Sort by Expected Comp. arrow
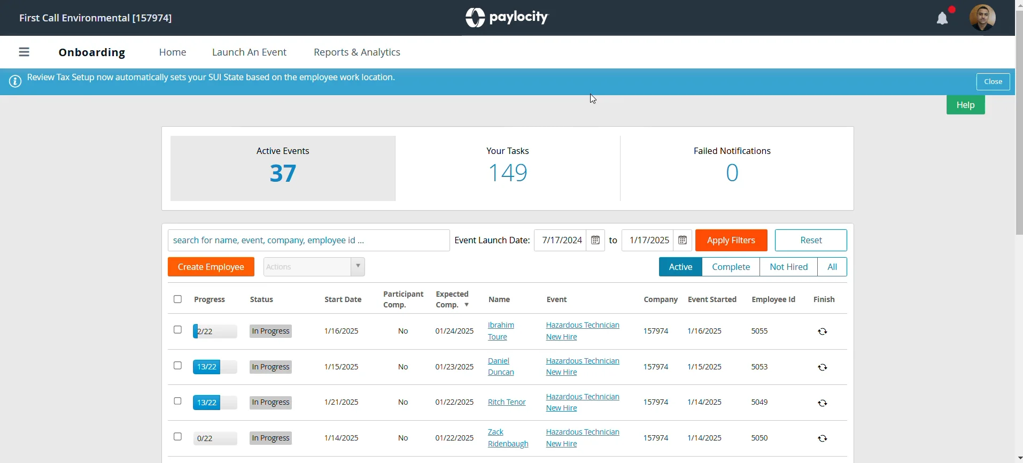 click(x=467, y=305)
